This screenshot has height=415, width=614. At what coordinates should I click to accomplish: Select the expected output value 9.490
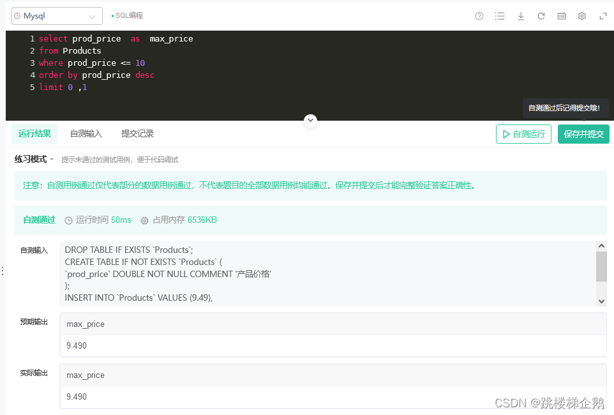76,345
